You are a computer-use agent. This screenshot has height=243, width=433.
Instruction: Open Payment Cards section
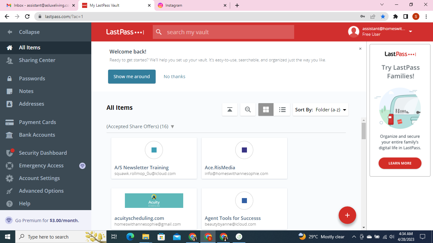pyautogui.click(x=46, y=122)
